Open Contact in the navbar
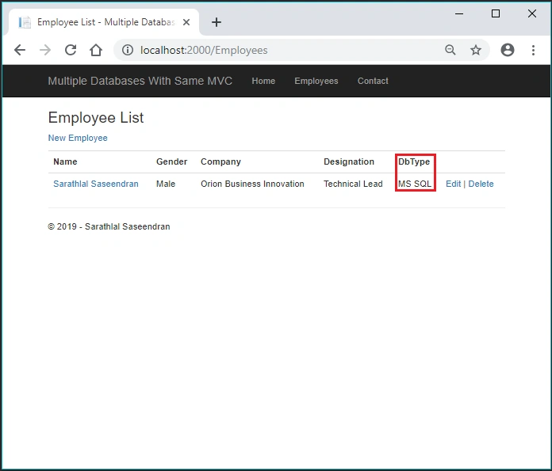This screenshot has height=471, width=552. [x=373, y=81]
